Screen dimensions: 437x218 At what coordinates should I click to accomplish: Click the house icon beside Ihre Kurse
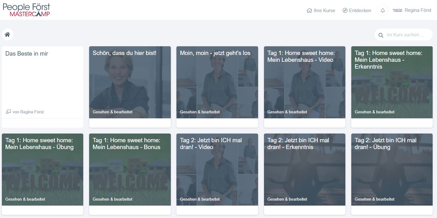(x=309, y=11)
